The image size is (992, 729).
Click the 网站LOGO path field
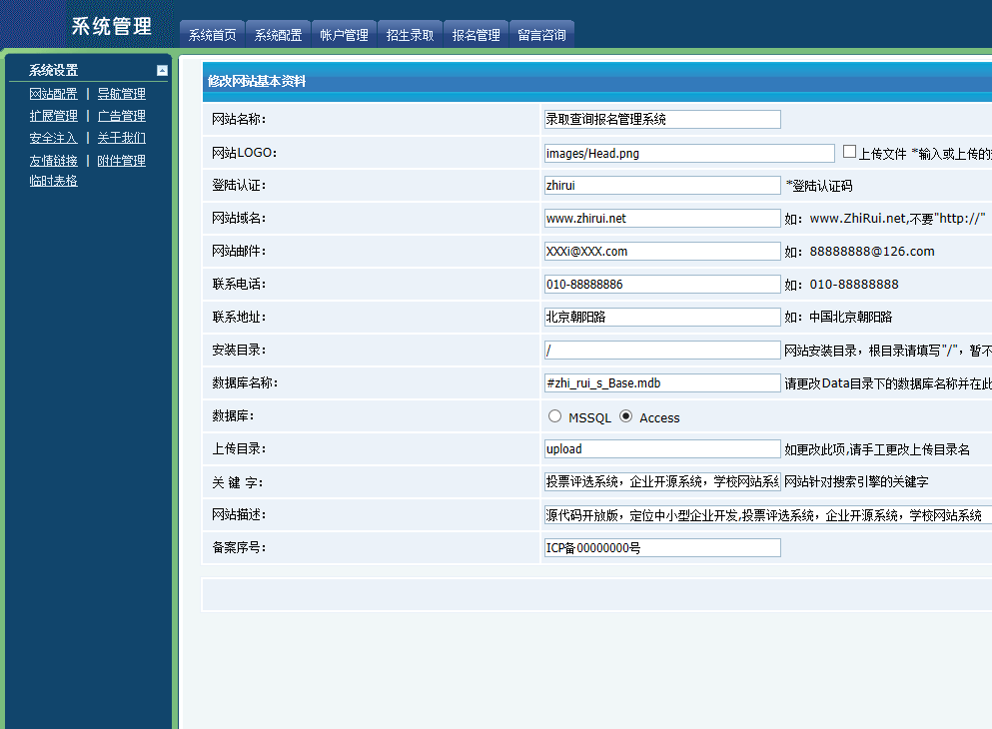[x=689, y=153]
